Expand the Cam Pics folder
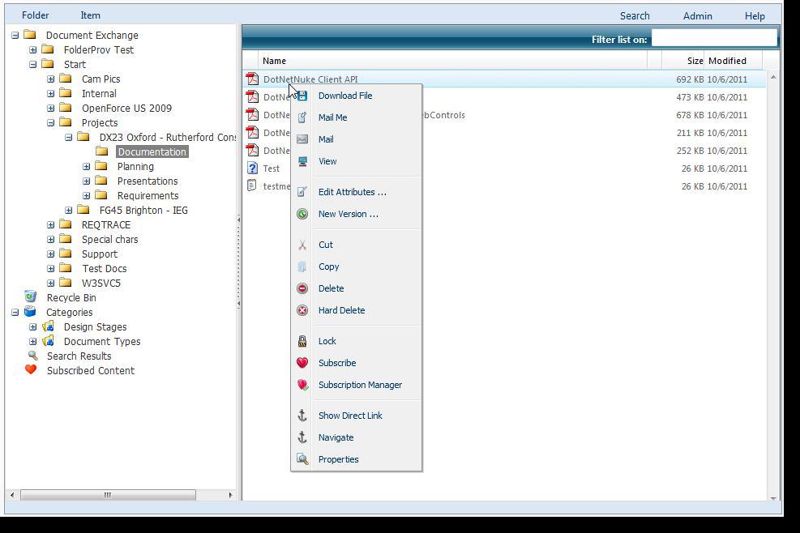The image size is (800, 533). click(x=51, y=79)
